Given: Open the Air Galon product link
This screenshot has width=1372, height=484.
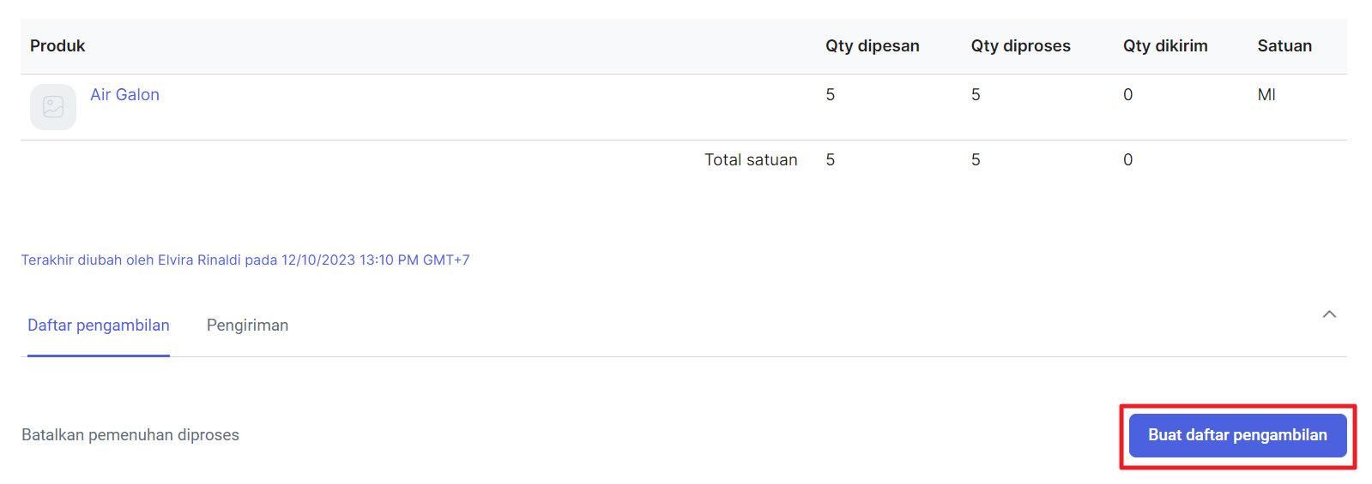Looking at the screenshot, I should pos(124,95).
